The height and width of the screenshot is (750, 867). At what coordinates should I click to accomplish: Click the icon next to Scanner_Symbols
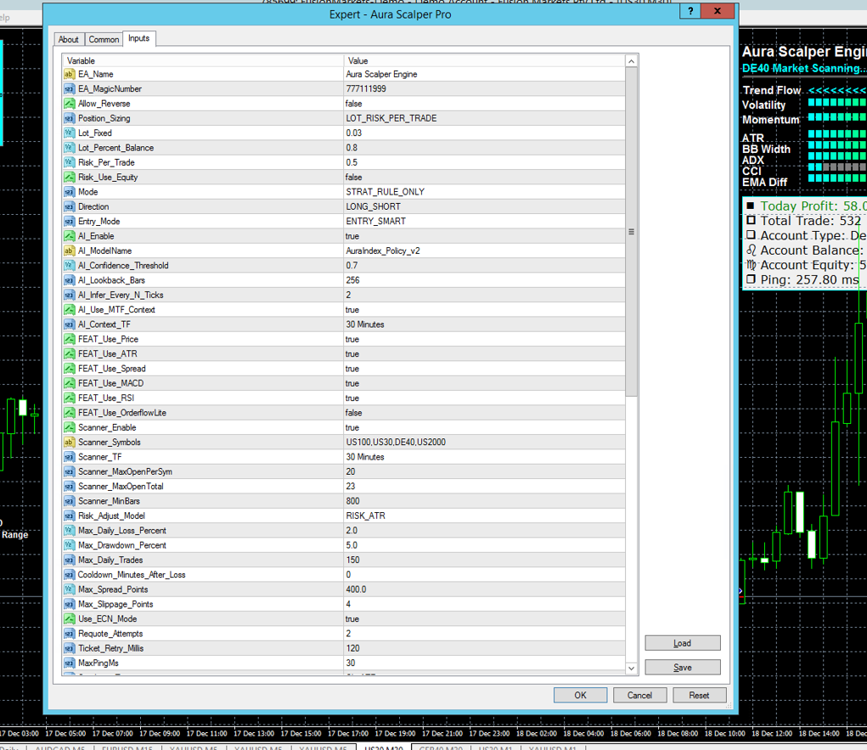[x=70, y=443]
